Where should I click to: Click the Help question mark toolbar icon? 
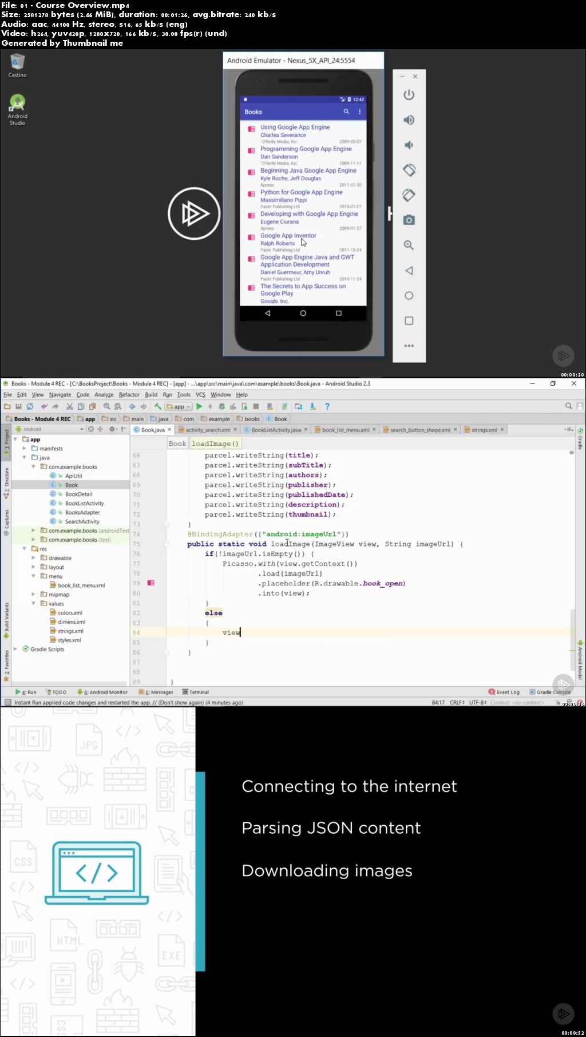tap(327, 406)
